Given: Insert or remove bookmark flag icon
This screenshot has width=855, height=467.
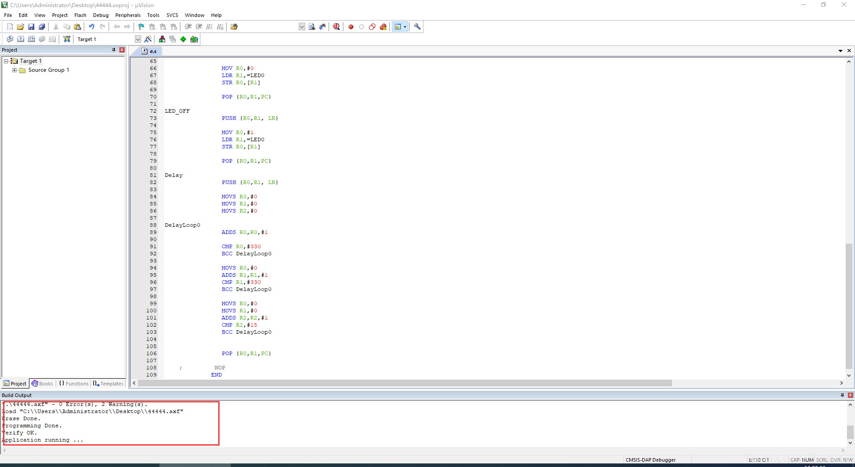Looking at the screenshot, I should pos(142,27).
